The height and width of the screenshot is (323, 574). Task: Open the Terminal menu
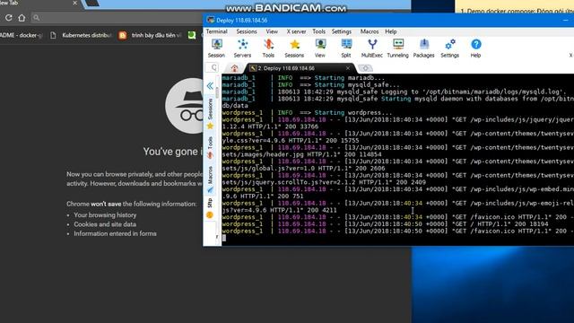pyautogui.click(x=217, y=32)
